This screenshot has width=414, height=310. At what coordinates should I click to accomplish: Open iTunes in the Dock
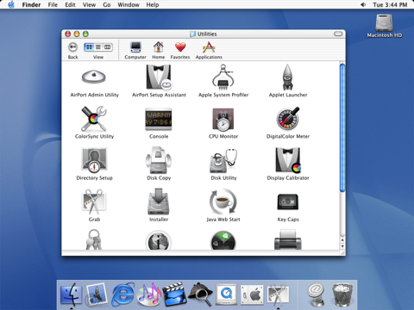click(148, 294)
